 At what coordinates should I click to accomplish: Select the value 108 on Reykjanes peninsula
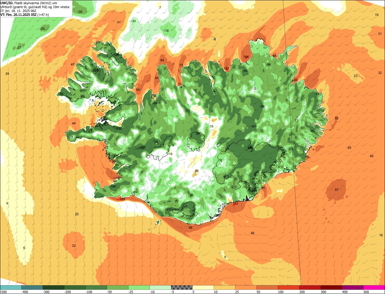[113, 187]
